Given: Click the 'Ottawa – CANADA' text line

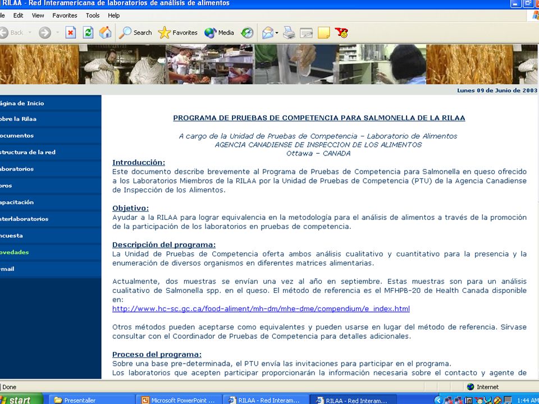Looking at the screenshot, I should (318, 154).
